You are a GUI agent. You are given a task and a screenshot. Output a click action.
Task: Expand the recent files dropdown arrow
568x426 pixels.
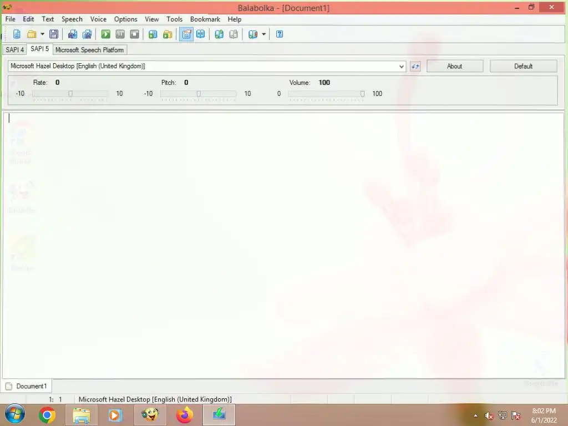[42, 34]
